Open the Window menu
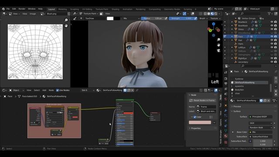Viewport: 279px width, 157px height. pos(32,9)
